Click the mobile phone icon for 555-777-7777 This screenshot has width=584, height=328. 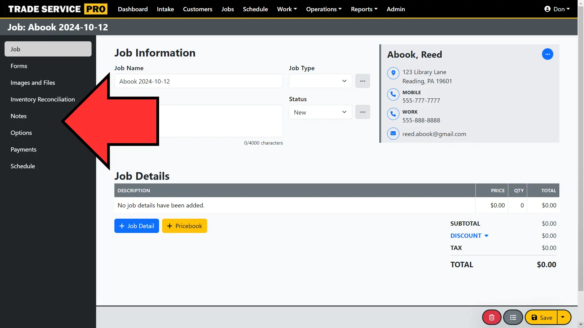(x=393, y=94)
